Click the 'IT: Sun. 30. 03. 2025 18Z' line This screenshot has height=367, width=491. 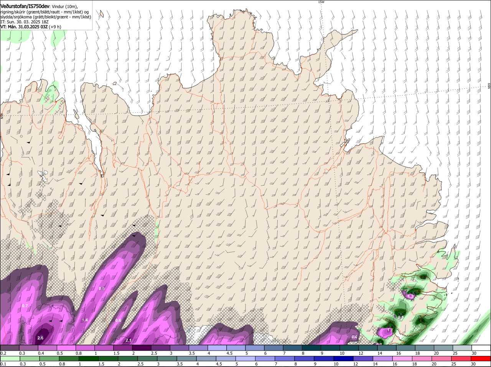tap(24, 22)
